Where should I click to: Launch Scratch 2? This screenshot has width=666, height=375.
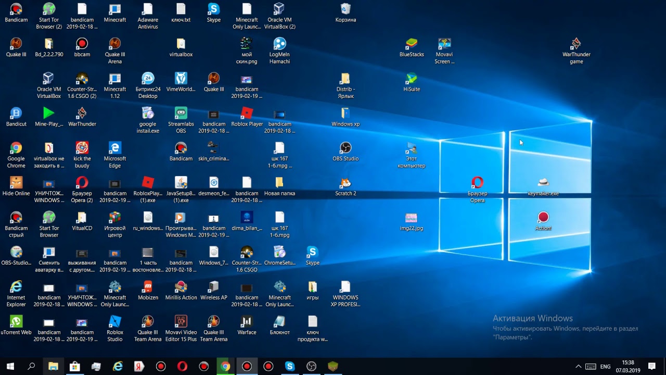tap(345, 186)
